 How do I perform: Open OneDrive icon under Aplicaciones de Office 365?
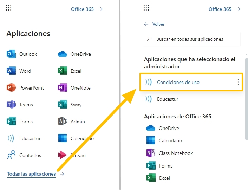tap(151, 128)
